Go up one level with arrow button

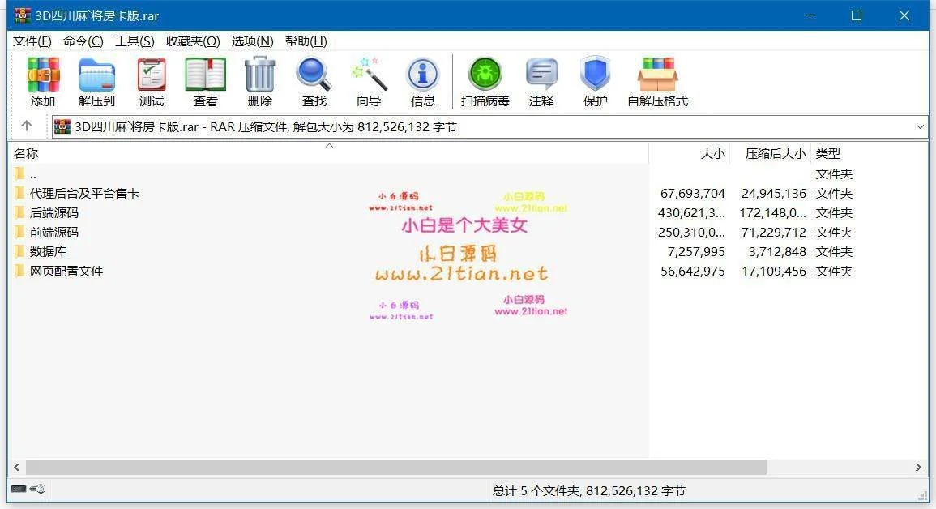coord(27,126)
